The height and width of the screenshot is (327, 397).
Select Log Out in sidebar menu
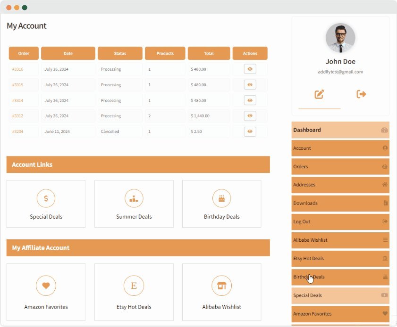point(340,221)
